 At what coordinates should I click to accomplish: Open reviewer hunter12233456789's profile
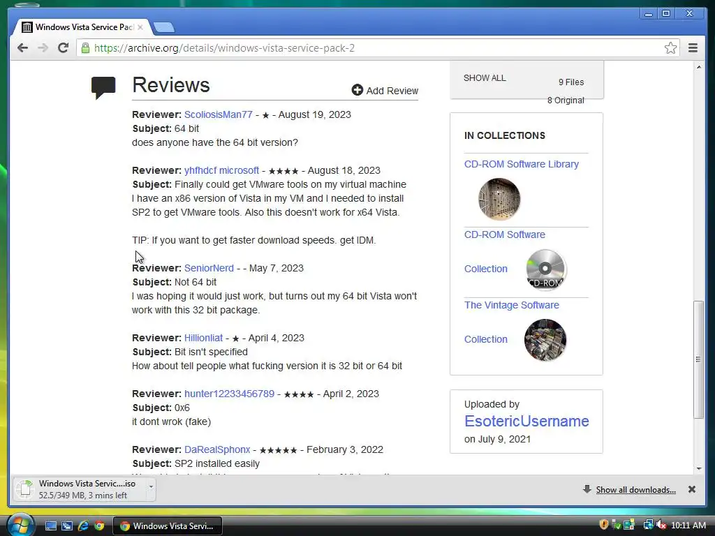(229, 394)
